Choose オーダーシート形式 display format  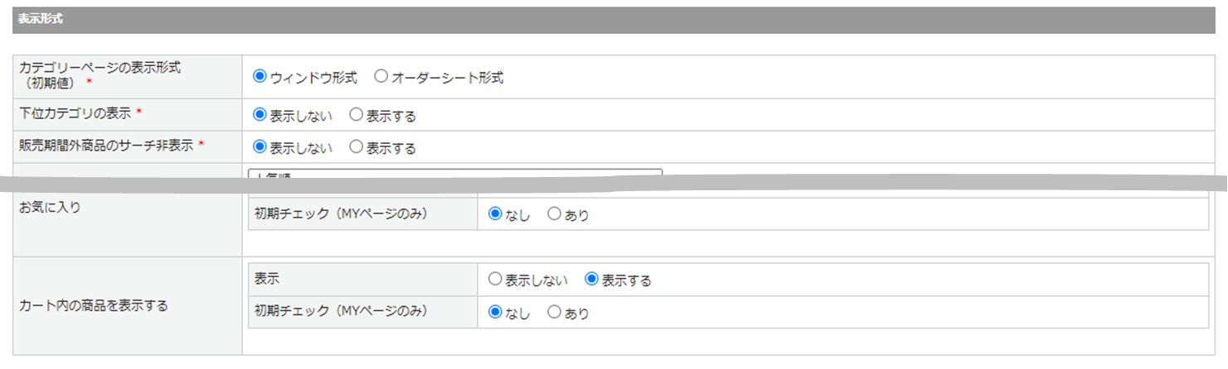[381, 77]
